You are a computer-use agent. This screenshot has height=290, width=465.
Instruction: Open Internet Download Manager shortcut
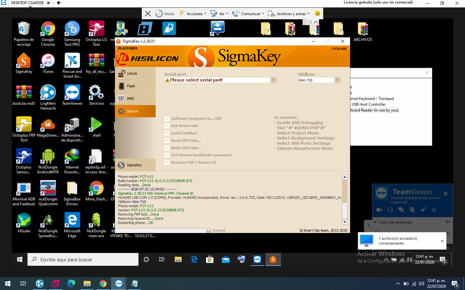(x=72, y=161)
